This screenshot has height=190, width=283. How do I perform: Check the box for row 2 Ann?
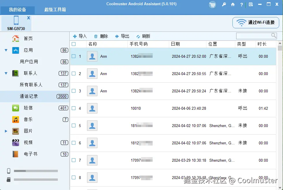tap(74, 74)
